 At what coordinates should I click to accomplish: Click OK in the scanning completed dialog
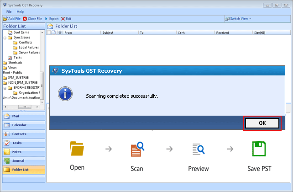pos(262,123)
